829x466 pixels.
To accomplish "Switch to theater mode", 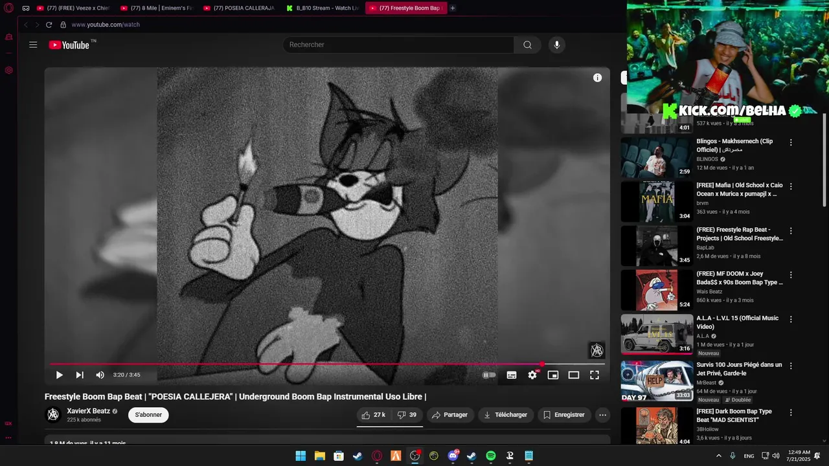I will tap(573, 375).
